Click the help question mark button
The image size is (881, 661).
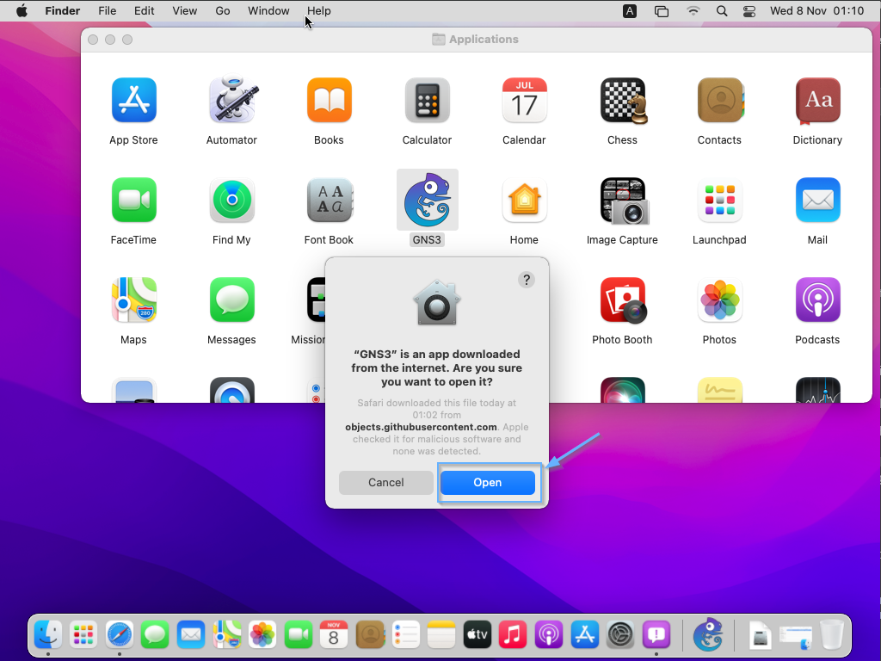[x=527, y=280]
